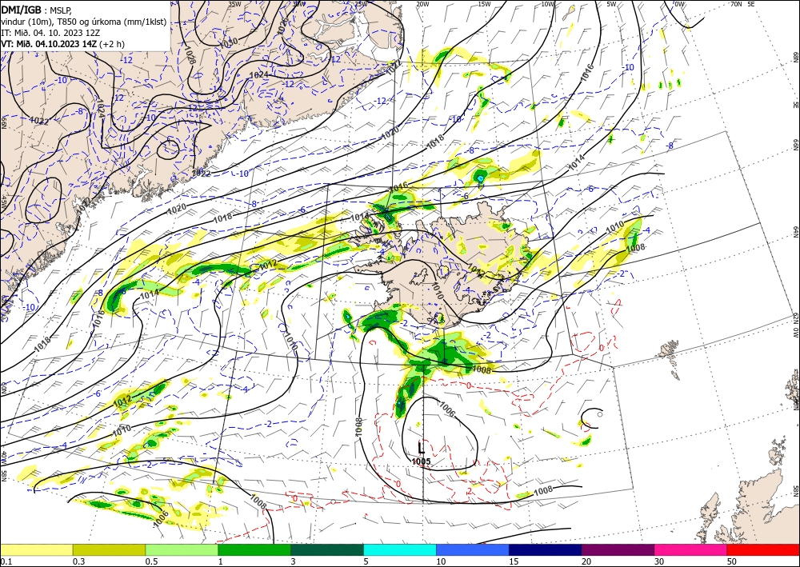Pick the blue 10–15 legend swatch
800x567 pixels.
tap(473, 549)
